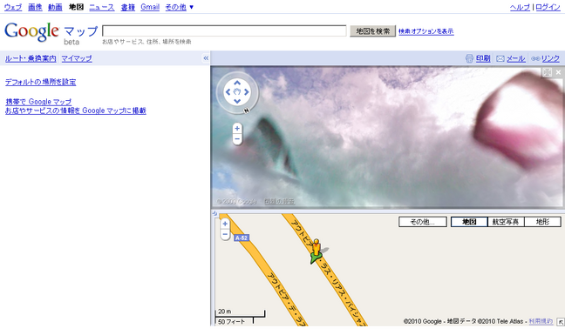Screen dimensions: 565x335
Task: Rotate Street View right with the right arrow
Action: click(247, 92)
